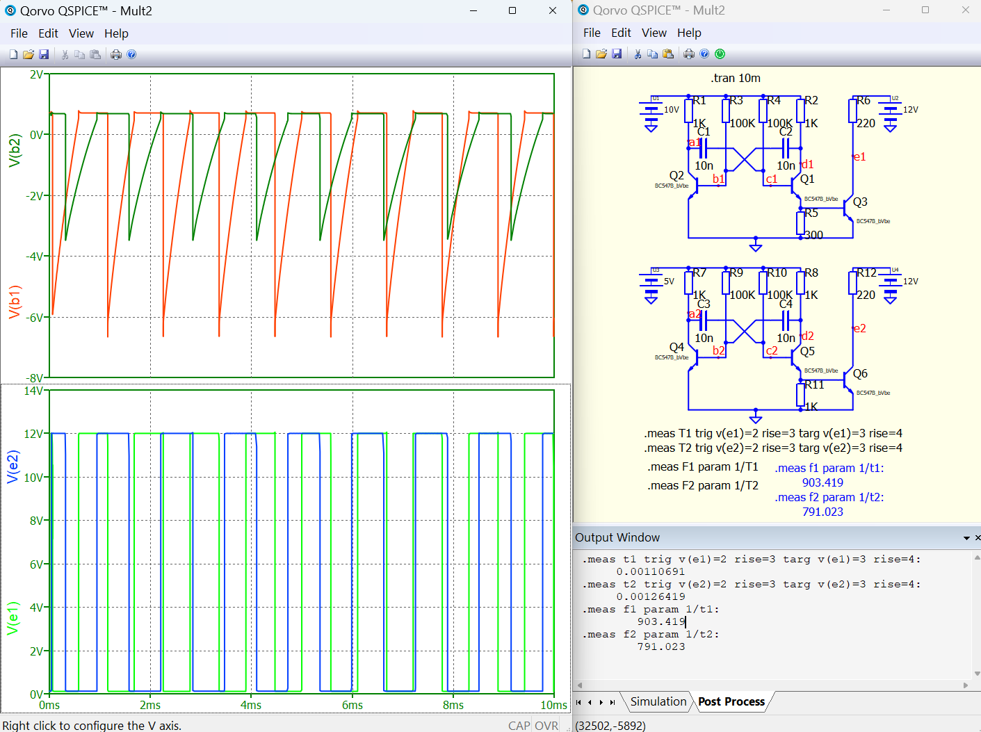Create new schematic via schematic toolbar icon
Screen dimensions: 981x732
[586, 54]
